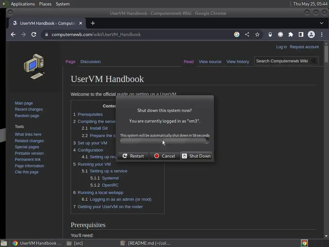Submit search with the magnifier icon
Image resolution: width=329 pixels, height=247 pixels.
314,61
